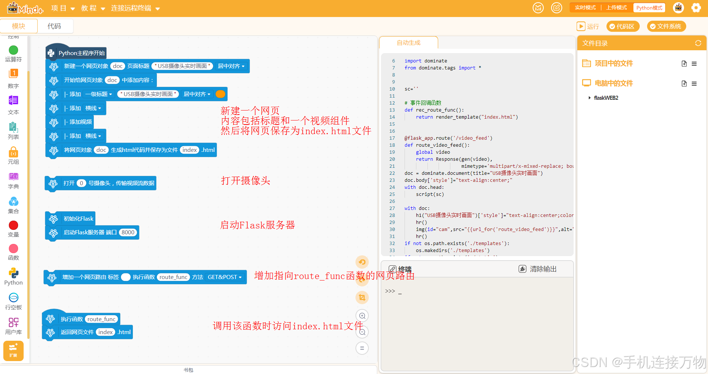This screenshot has height=374, width=708.
Task: Expand the flaskWEB2 folder
Action: click(589, 98)
